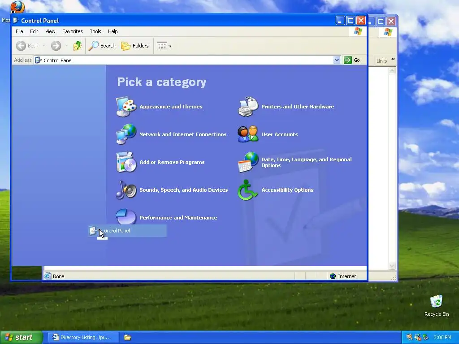Image resolution: width=459 pixels, height=344 pixels.
Task: Open the Favorites menu
Action: pos(72,31)
